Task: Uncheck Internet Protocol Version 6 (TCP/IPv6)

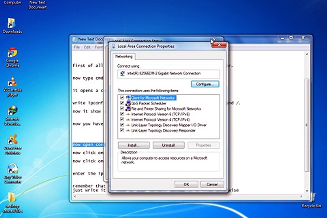Action: 122,114
